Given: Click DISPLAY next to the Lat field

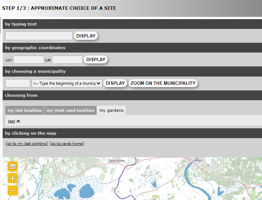Looking at the screenshot, I should click(96, 60).
